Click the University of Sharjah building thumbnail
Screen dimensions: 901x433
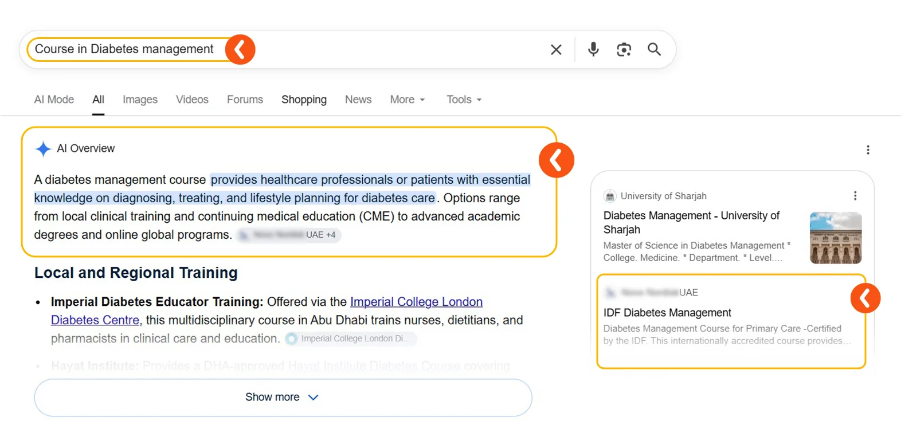pyautogui.click(x=836, y=238)
